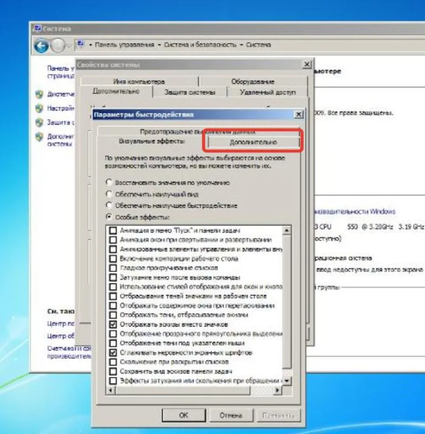Image resolution: width=425 pixels, height=434 pixels.
Task: Click effects list scroll left arrow
Action: click(x=111, y=390)
